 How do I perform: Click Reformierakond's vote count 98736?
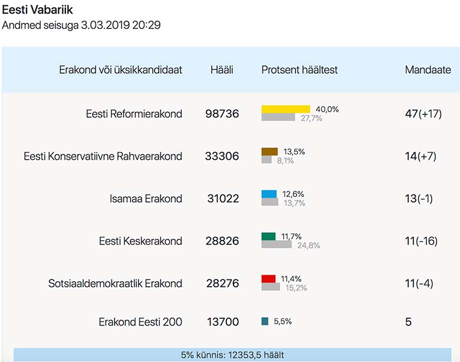click(x=222, y=114)
